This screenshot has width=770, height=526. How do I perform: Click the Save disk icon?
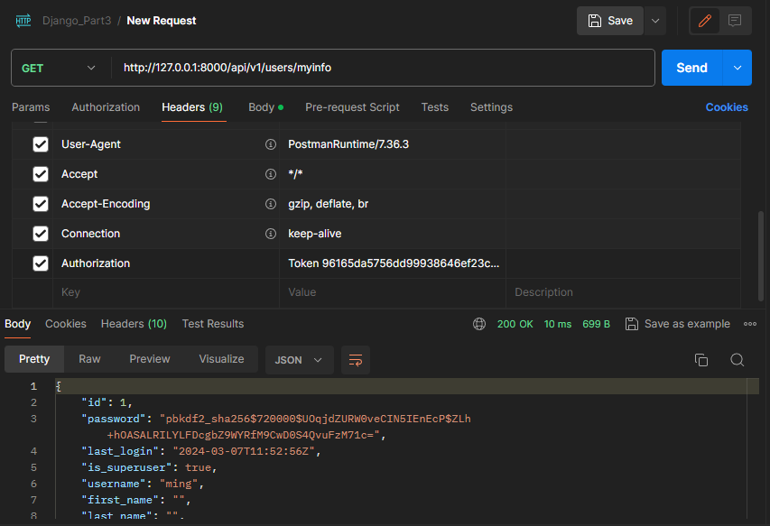tap(595, 21)
